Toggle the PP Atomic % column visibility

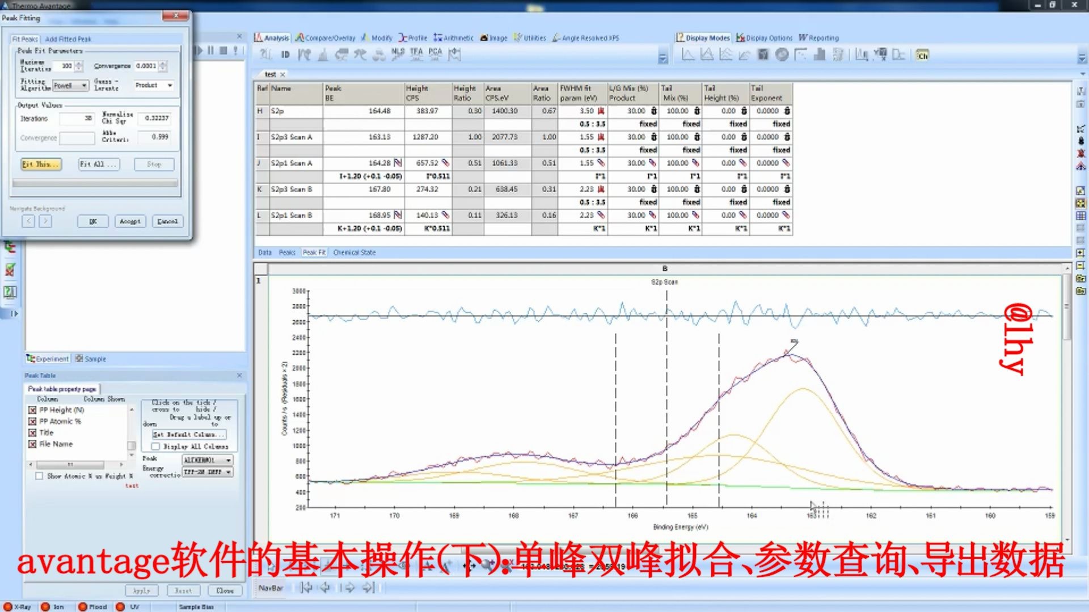[32, 422]
